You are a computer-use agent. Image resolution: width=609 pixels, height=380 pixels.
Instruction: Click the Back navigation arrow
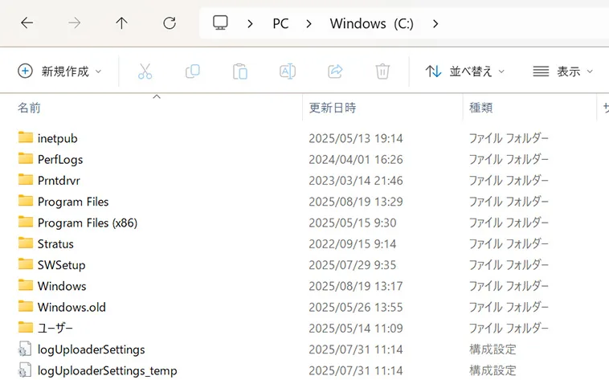27,23
